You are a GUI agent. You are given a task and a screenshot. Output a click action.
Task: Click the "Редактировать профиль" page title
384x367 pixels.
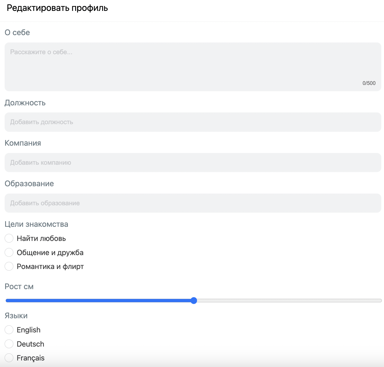pos(57,8)
